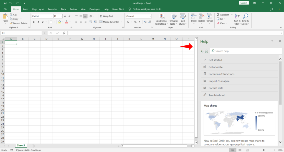Click the Paste clipboard icon
The image size is (284, 152).
5,17
